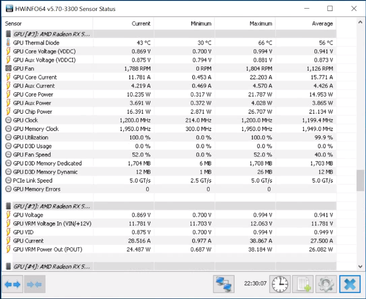The image size is (366, 299).
Task: Select the GPU [#4]: AMD Radeon RX 5... header
Action: coord(170,267)
